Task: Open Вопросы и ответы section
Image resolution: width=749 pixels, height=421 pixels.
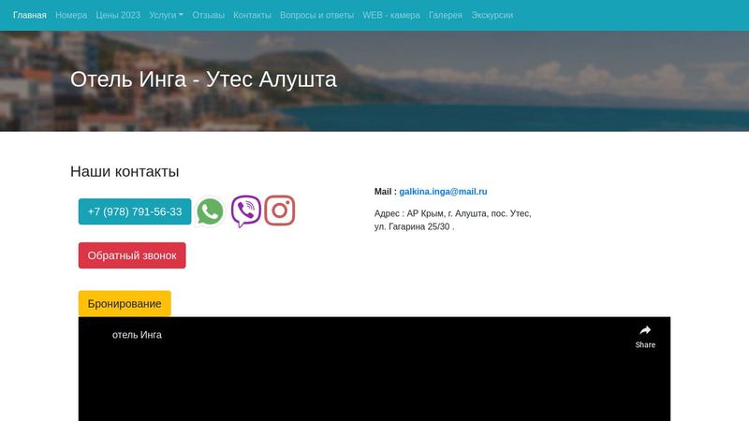Action: click(x=316, y=15)
